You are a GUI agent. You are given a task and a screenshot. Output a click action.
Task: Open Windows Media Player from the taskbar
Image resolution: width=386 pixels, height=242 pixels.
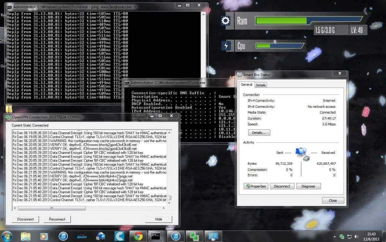[x=44, y=237]
